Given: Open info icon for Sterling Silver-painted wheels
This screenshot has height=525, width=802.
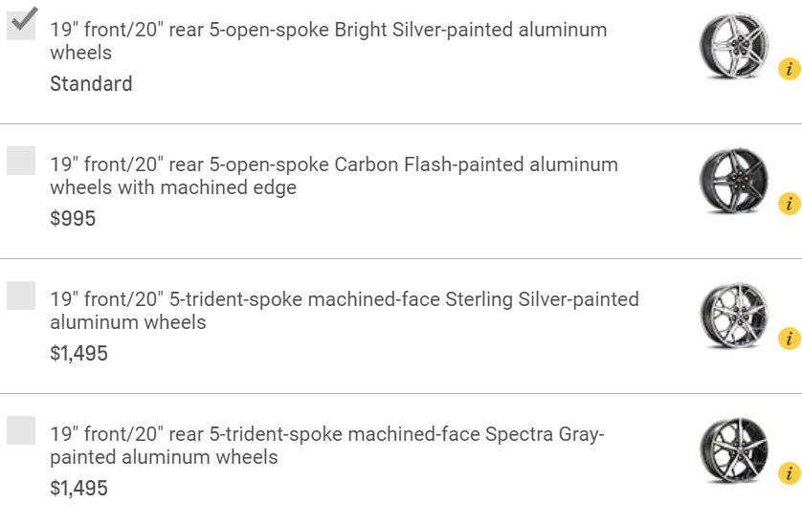Looking at the screenshot, I should pos(790,339).
